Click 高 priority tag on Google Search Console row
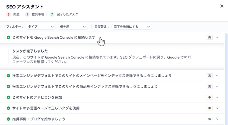This screenshot has height=125, width=228. pos(209,37)
